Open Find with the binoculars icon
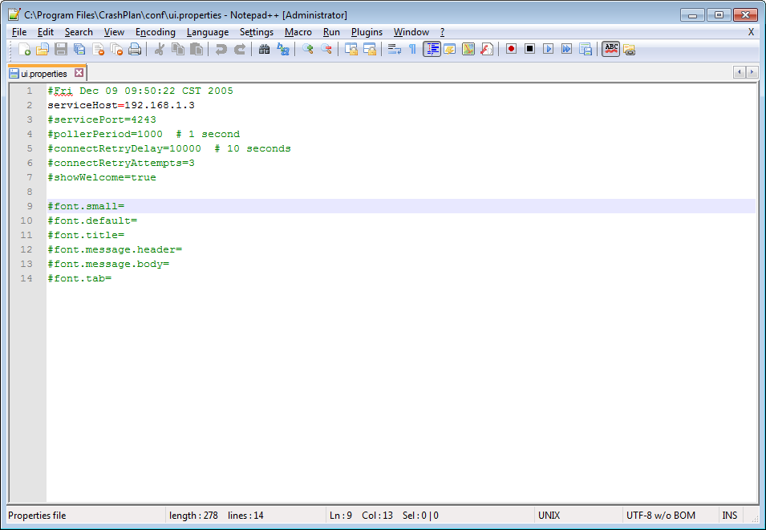This screenshot has width=766, height=530. point(264,50)
